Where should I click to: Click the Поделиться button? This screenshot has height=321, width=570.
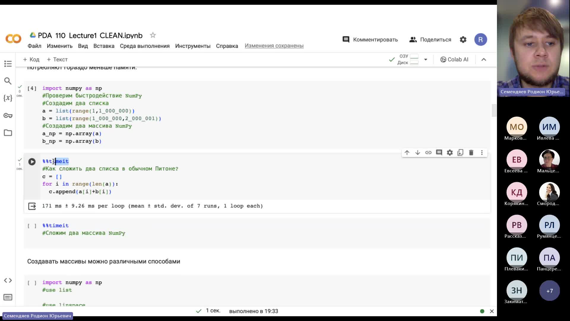click(430, 40)
